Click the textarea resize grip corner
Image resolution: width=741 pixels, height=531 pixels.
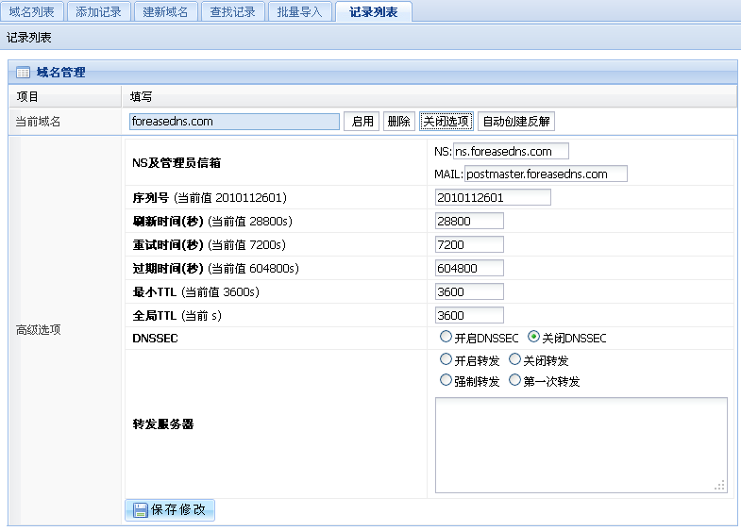tap(719, 486)
